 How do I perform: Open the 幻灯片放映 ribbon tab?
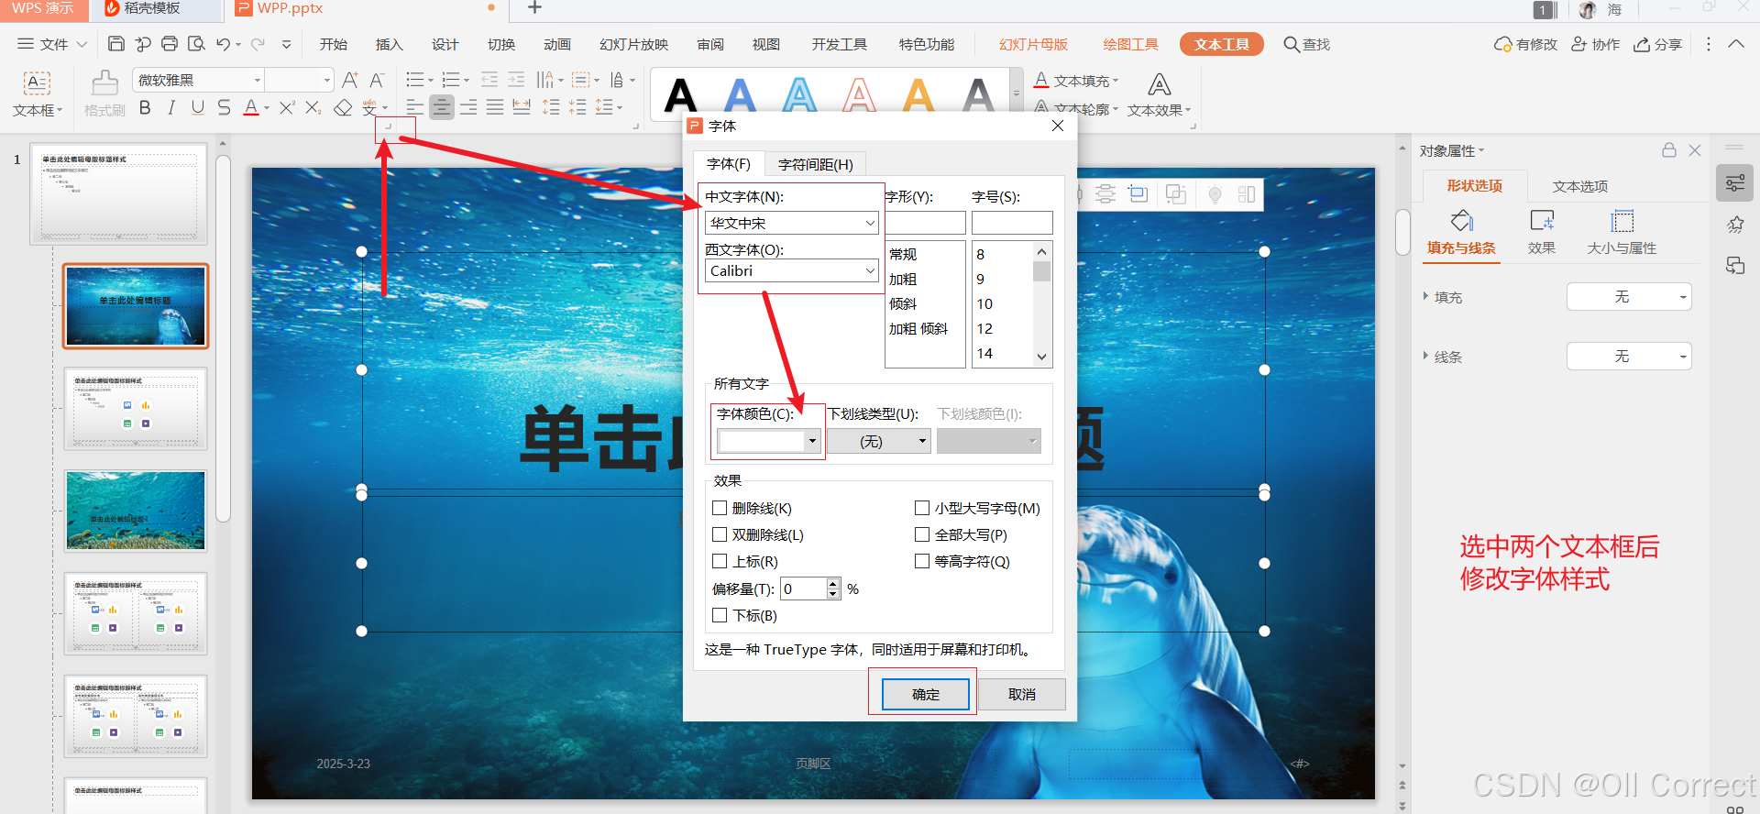click(633, 44)
